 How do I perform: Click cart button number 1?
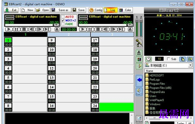tap(8, 40)
